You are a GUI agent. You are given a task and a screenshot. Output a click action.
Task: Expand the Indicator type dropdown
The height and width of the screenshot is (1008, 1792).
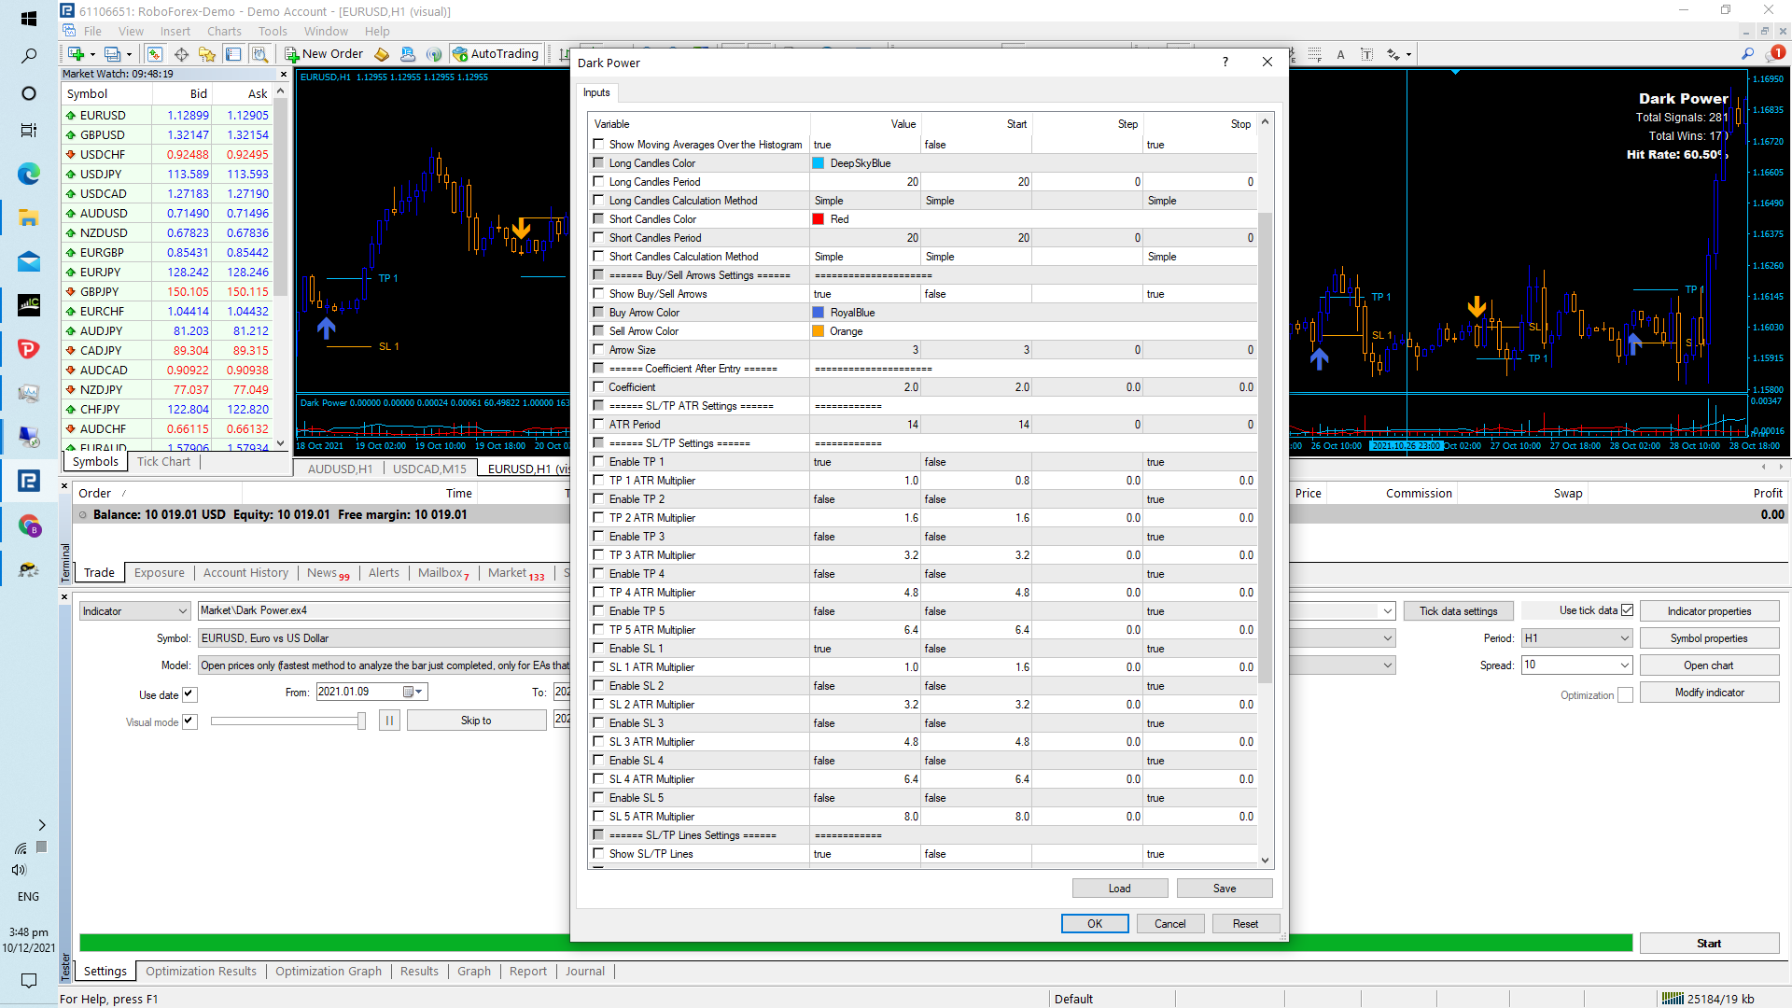183,611
